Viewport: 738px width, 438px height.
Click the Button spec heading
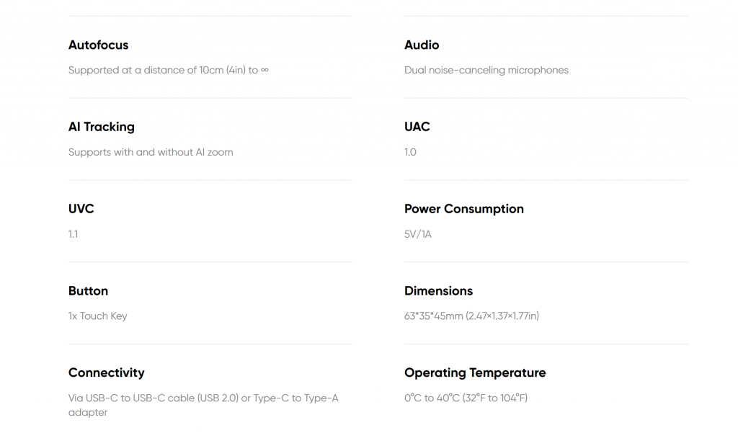click(88, 291)
